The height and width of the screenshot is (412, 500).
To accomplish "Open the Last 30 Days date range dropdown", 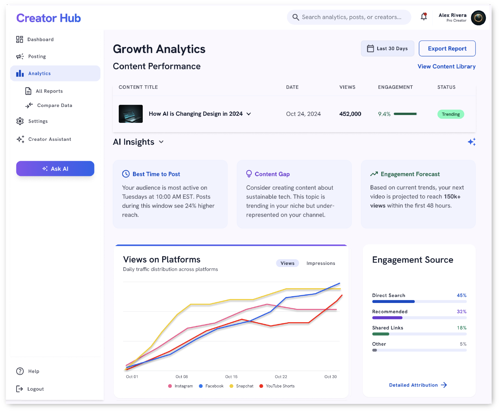I will pyautogui.click(x=387, y=48).
